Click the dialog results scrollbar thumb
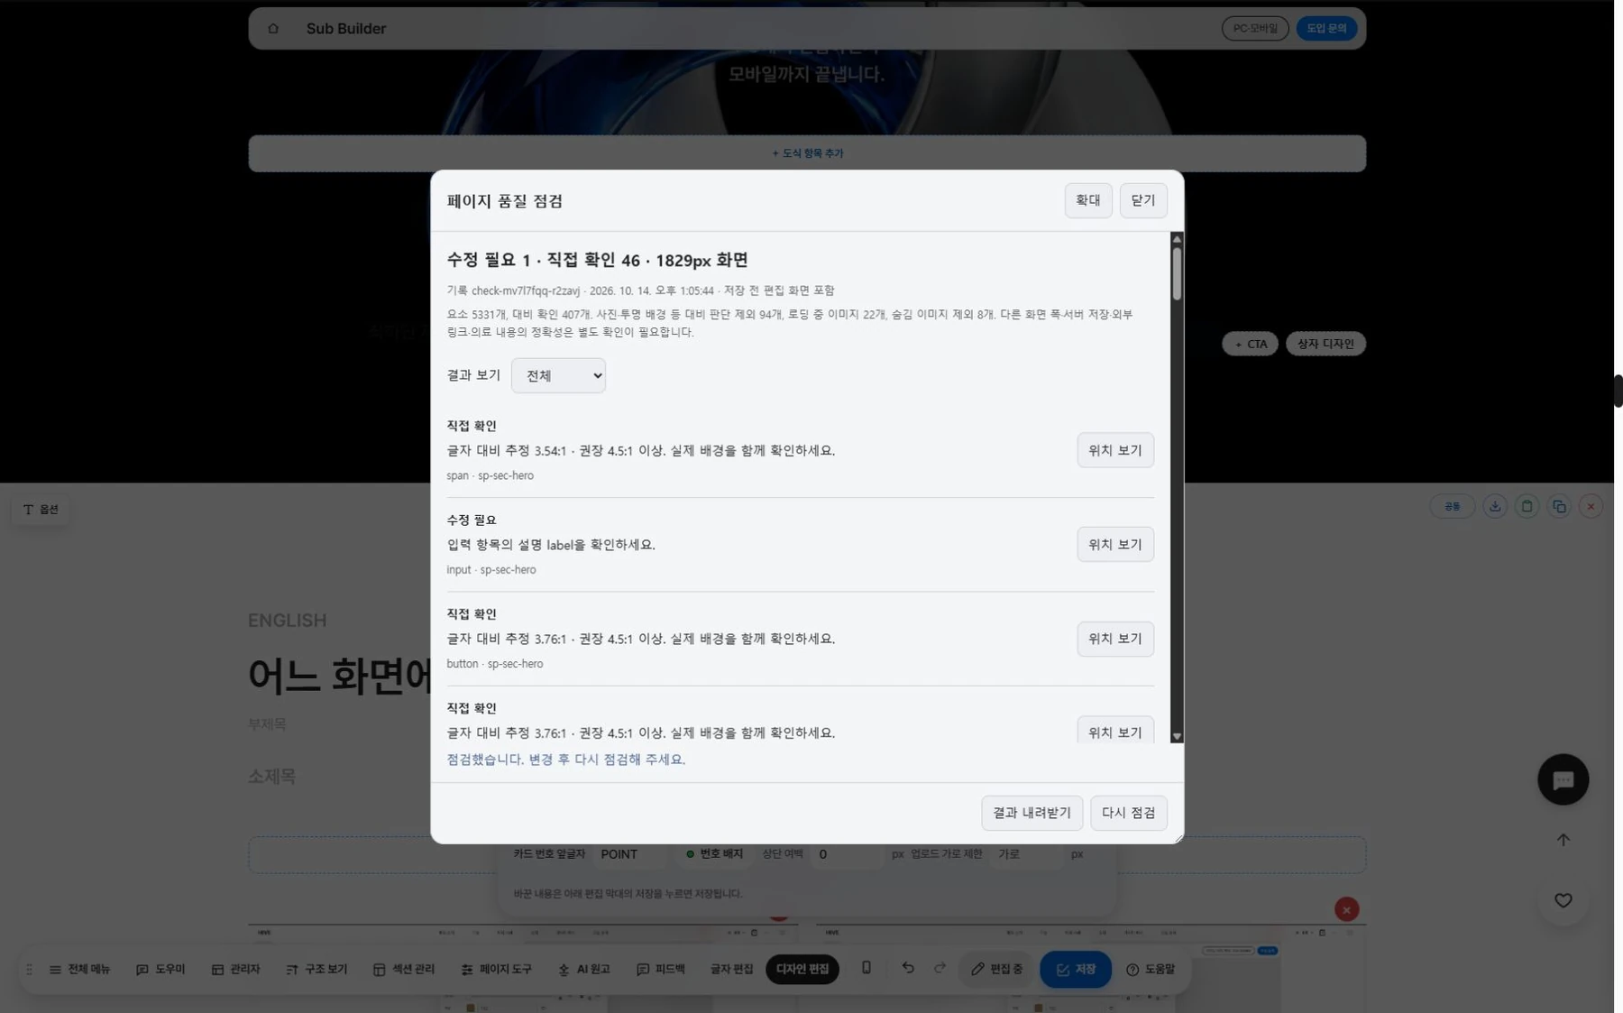Viewport: 1623px width, 1013px height. [1177, 272]
